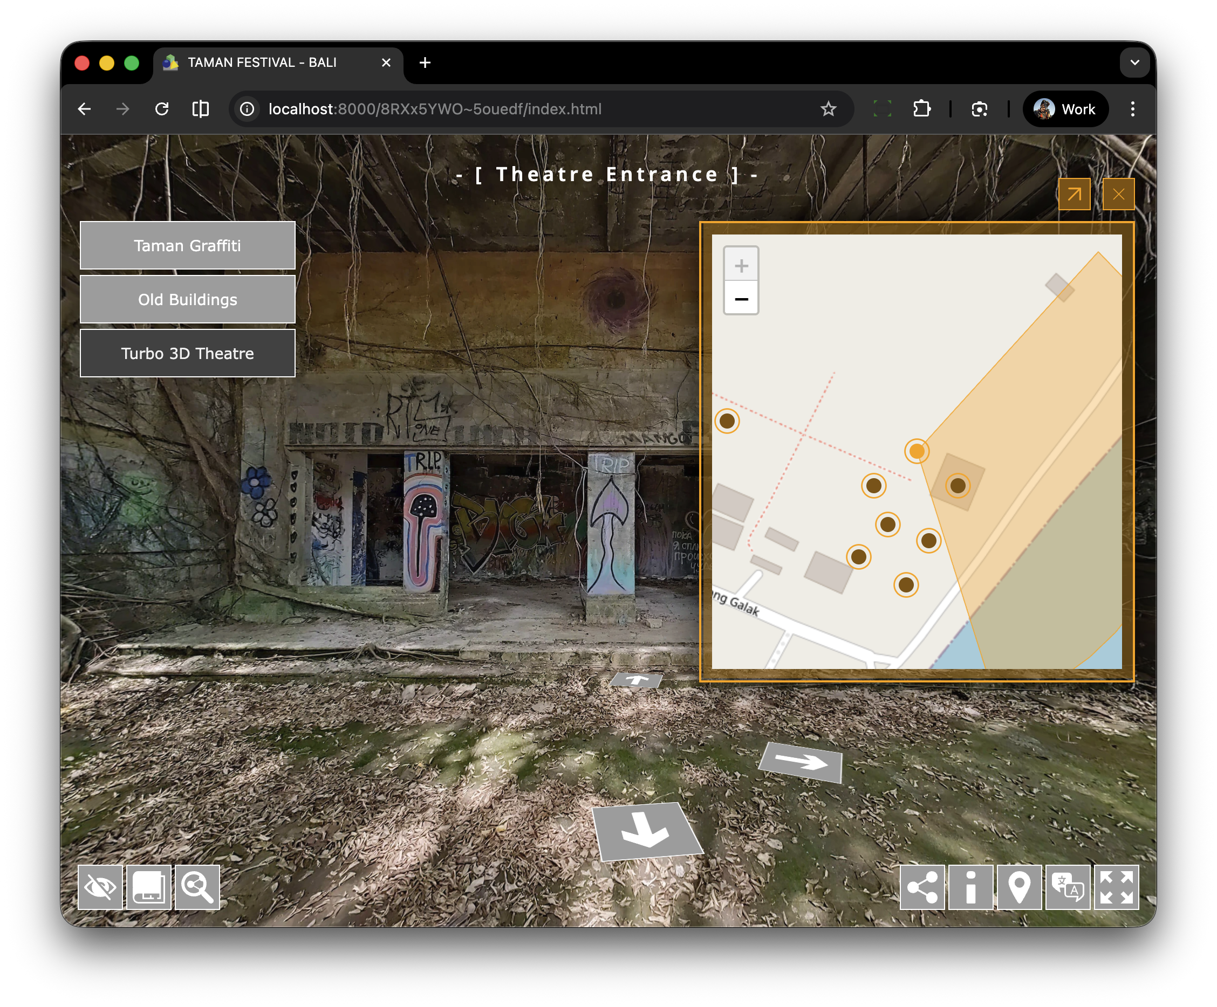Image resolution: width=1217 pixels, height=1007 pixels.
Task: Open the info panel icon
Action: (x=970, y=887)
